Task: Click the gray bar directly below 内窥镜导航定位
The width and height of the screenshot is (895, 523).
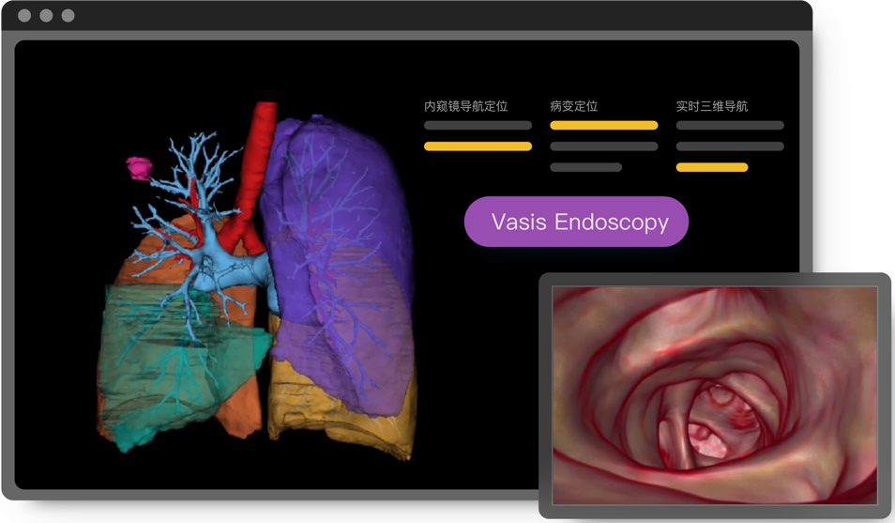Action: pyautogui.click(x=478, y=125)
